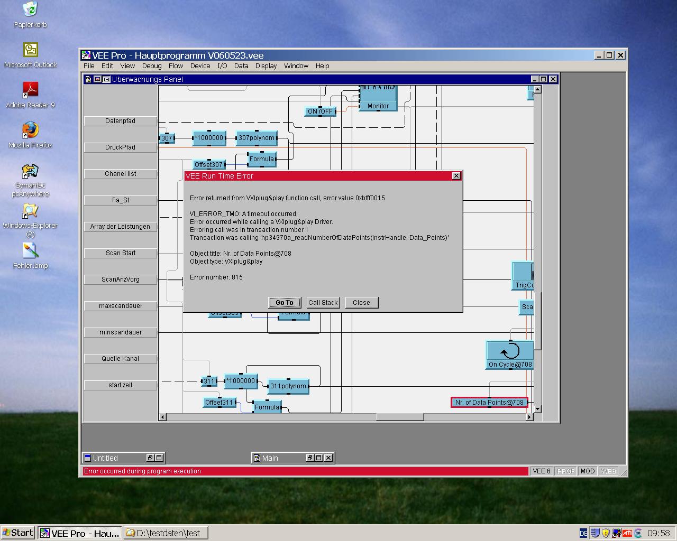Select the highlighted Nr. of Data Points@708 object
This screenshot has width=677, height=541.
point(489,403)
